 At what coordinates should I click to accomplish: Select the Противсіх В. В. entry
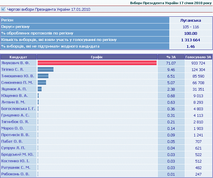pos(16,135)
